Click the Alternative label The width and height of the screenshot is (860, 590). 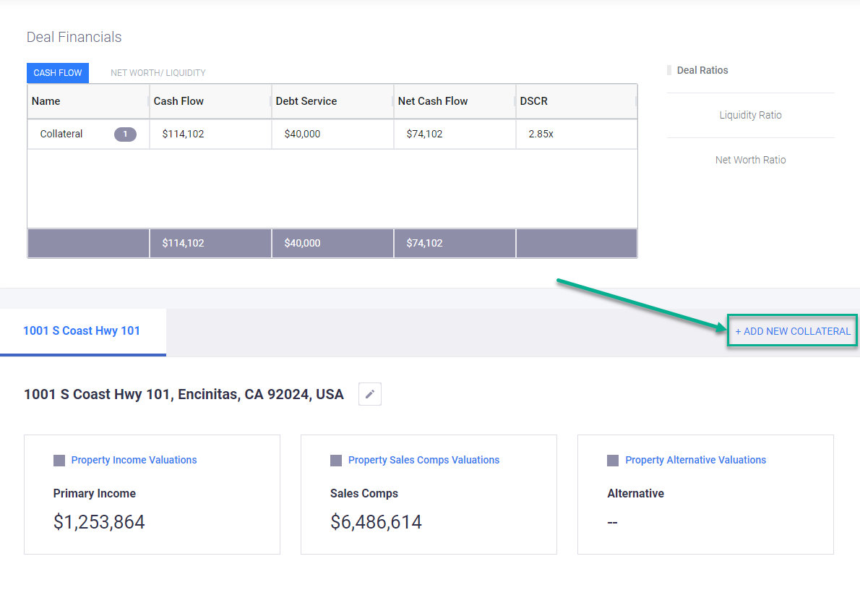click(x=636, y=493)
